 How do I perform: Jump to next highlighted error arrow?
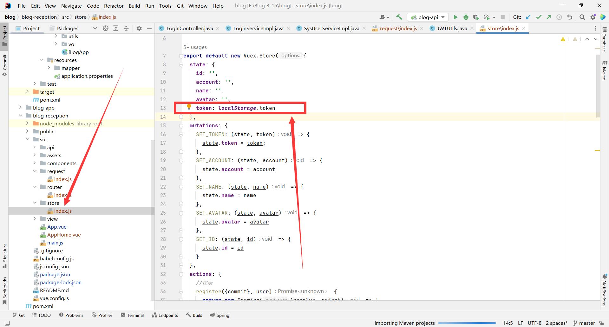596,39
